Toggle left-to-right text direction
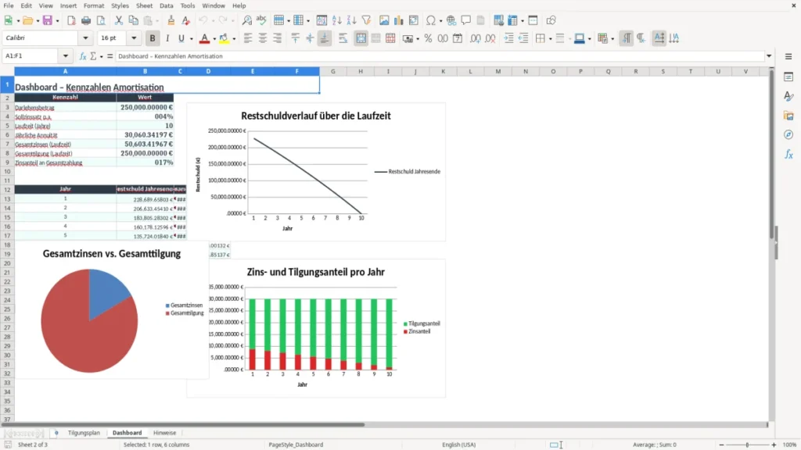 tap(627, 38)
